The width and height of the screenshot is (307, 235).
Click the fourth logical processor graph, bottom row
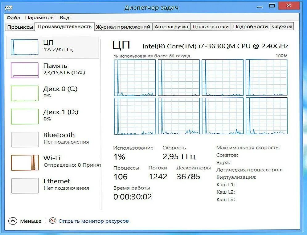coord(267,116)
